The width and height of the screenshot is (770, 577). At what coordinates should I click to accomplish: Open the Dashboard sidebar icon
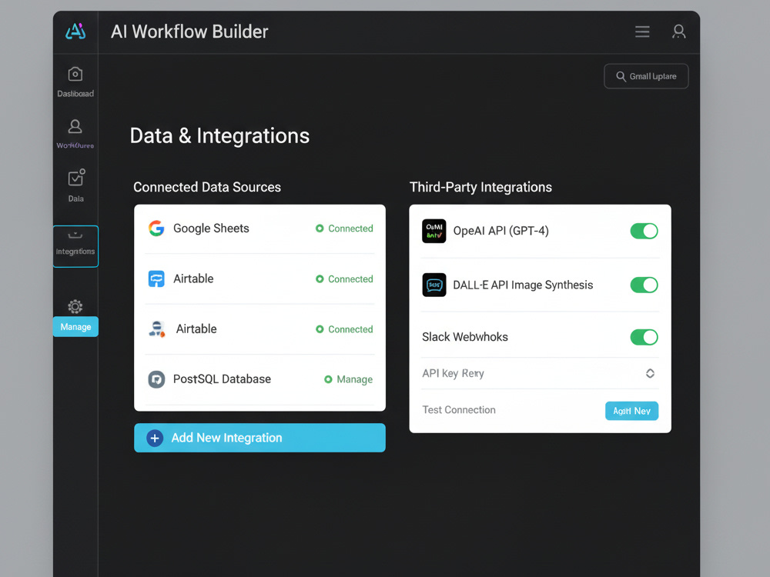[x=75, y=74]
